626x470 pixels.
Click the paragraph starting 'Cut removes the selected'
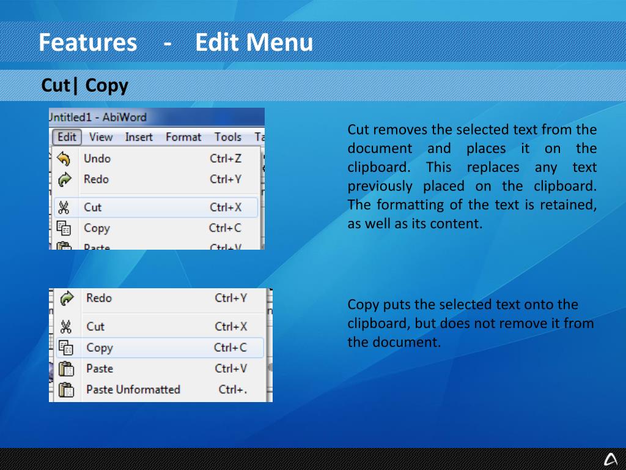[472, 176]
